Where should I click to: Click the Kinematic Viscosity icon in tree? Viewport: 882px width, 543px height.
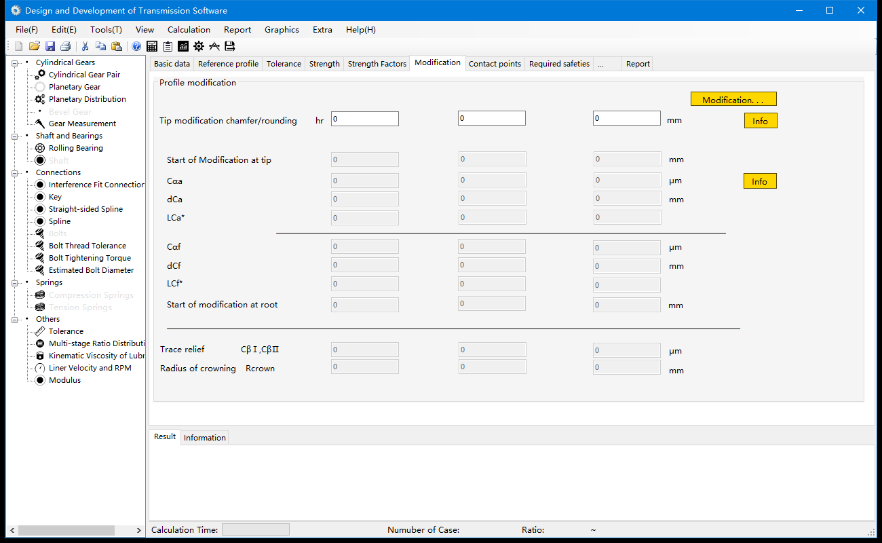tap(40, 356)
